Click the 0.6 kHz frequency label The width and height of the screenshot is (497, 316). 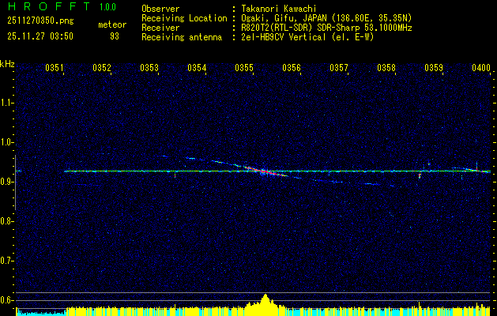coord(6,300)
